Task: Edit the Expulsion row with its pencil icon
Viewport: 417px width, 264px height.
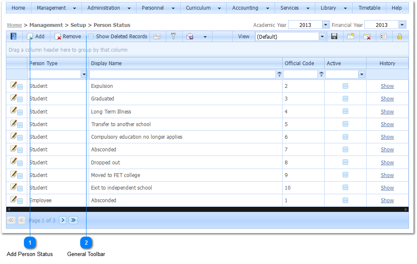Action: coord(13,85)
